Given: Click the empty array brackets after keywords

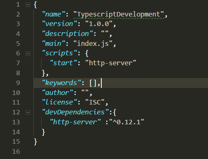Looking at the screenshot, I should pyautogui.click(x=93, y=83).
